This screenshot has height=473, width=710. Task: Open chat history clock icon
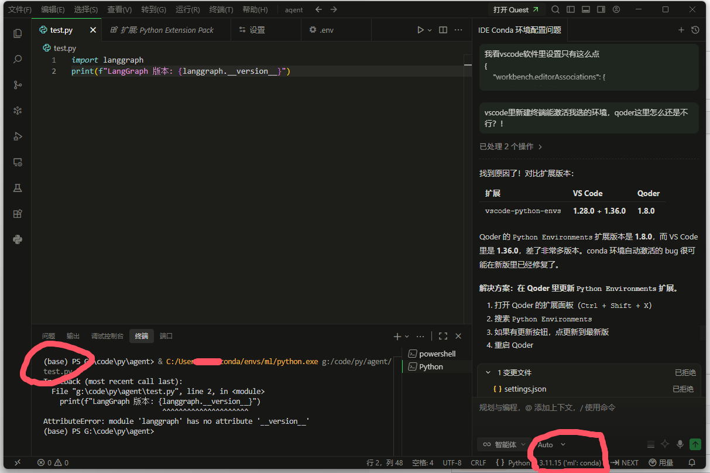pyautogui.click(x=695, y=30)
